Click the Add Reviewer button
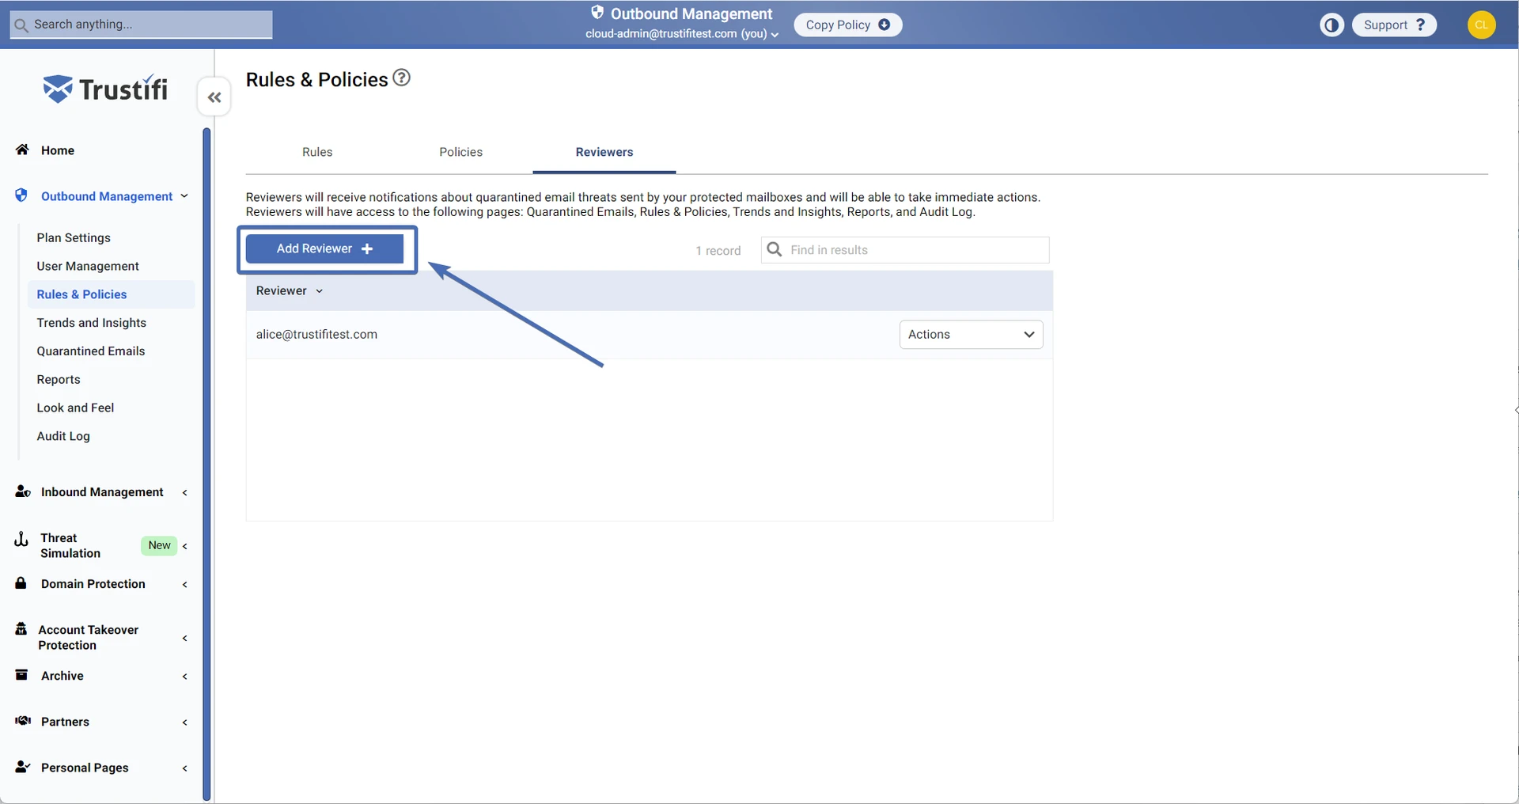This screenshot has width=1519, height=804. click(x=324, y=248)
